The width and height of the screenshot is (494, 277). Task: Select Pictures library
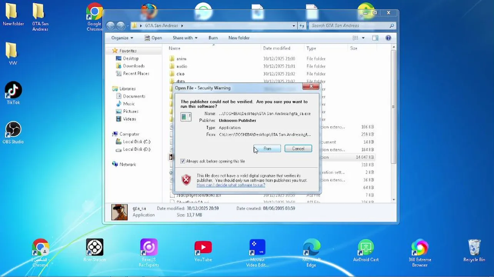click(130, 111)
